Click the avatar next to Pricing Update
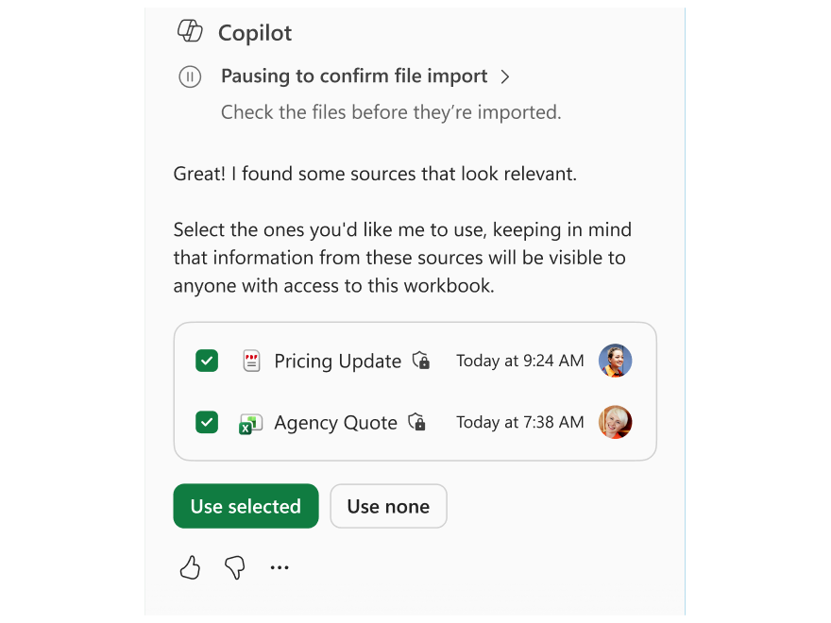Viewport: 831px width, 623px height. pos(615,361)
